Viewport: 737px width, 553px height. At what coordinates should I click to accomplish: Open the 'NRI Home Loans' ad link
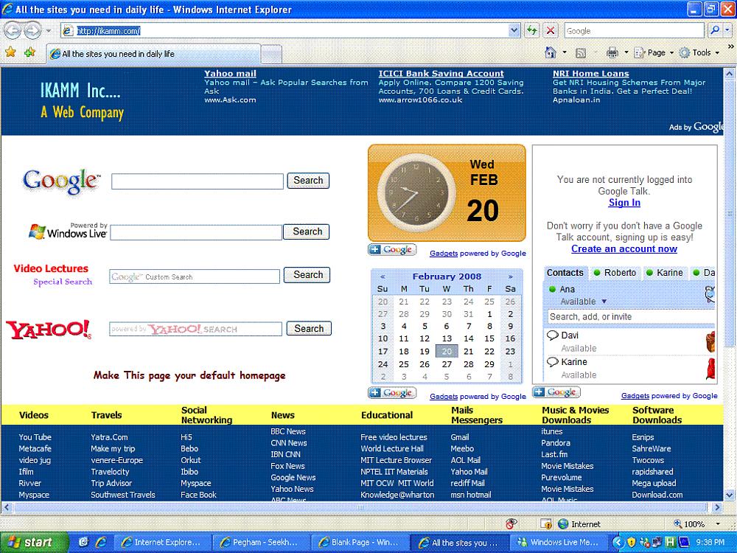click(x=590, y=73)
